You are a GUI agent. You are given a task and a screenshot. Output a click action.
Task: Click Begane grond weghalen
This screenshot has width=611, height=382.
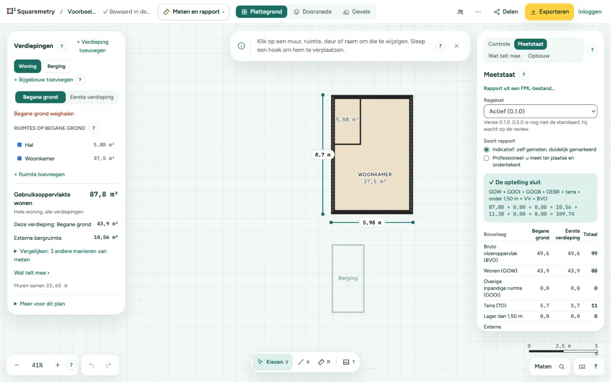[x=44, y=114]
